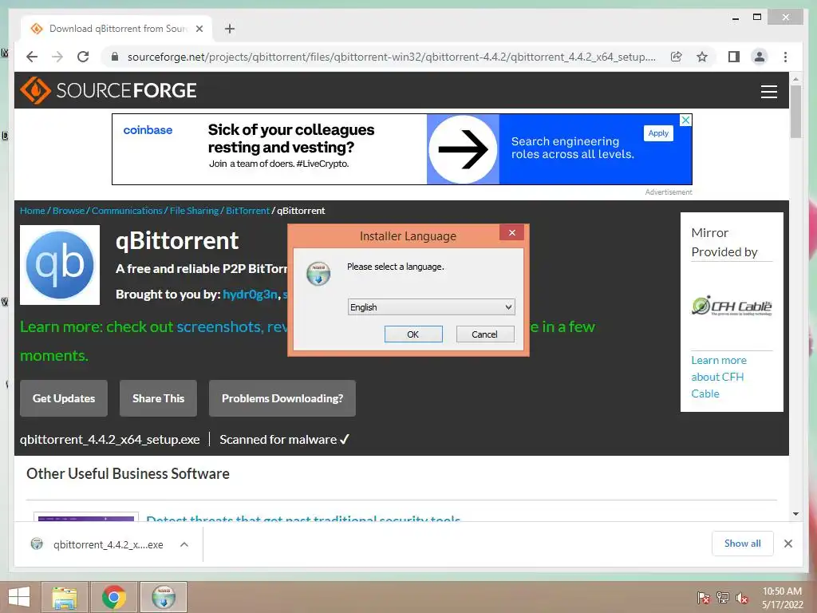Click the volume tray icon
The image size is (817, 613).
point(741,598)
